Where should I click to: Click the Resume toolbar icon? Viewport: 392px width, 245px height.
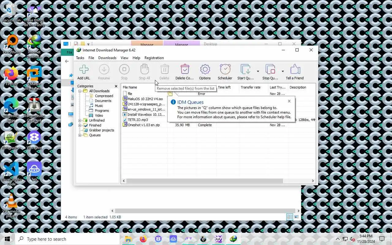pyautogui.click(x=104, y=72)
